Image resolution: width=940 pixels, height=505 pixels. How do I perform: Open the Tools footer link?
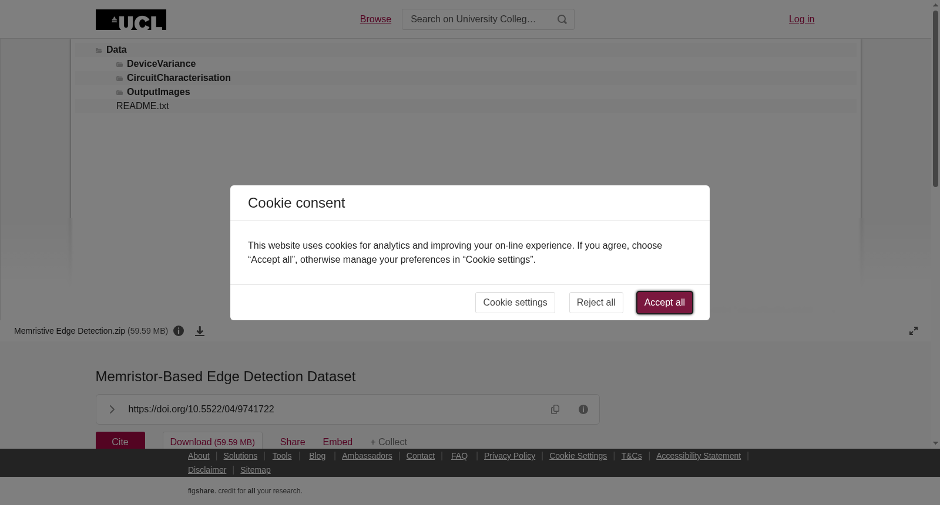coord(282,456)
